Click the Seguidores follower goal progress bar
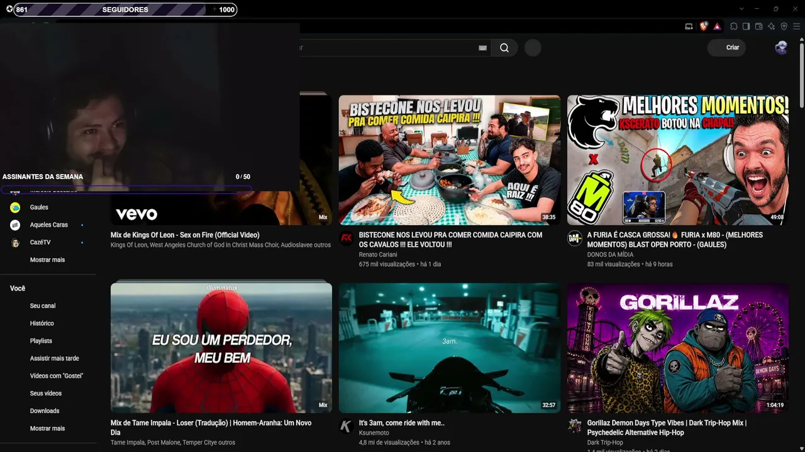The width and height of the screenshot is (805, 452). click(125, 9)
